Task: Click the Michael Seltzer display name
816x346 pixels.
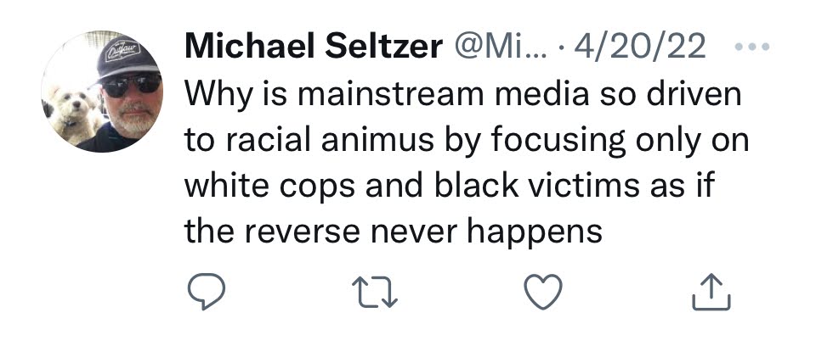Action: (313, 48)
